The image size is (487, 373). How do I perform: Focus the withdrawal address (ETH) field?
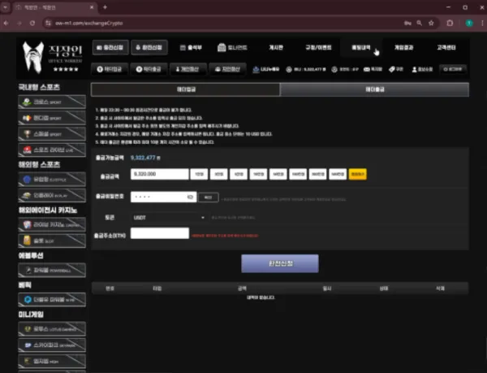tap(160, 233)
